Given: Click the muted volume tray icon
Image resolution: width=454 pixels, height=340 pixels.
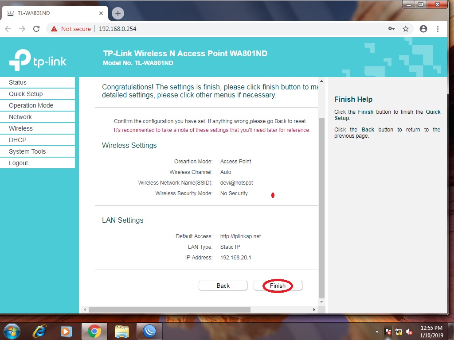Looking at the screenshot, I should click(409, 332).
